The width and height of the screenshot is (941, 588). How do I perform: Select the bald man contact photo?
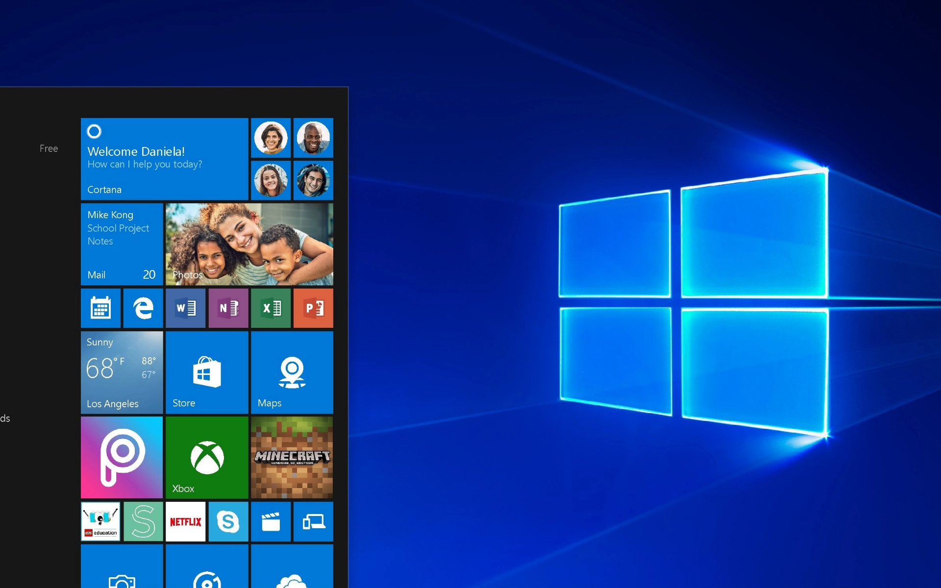coord(314,138)
